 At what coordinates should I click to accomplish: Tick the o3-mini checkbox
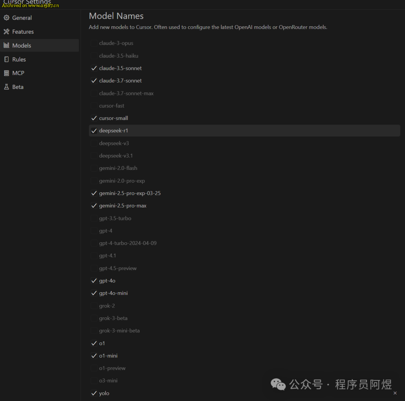pos(94,381)
